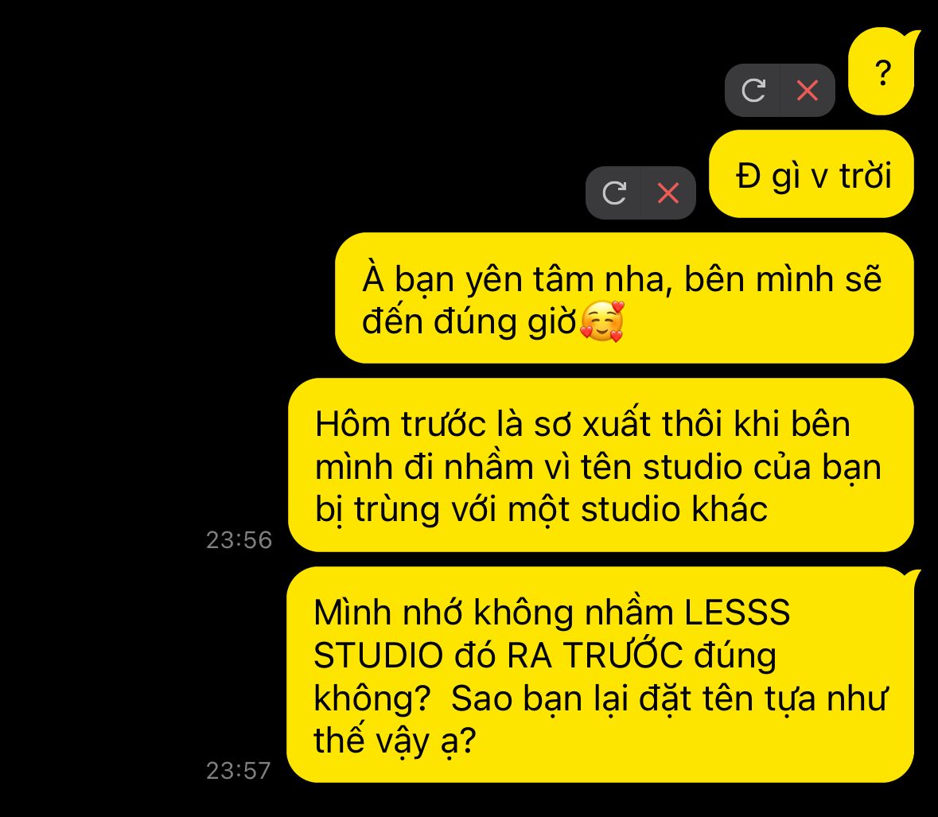The height and width of the screenshot is (817, 938).
Task: Tap the "Mình nhớ không nhầm" message
Action: click(x=601, y=675)
